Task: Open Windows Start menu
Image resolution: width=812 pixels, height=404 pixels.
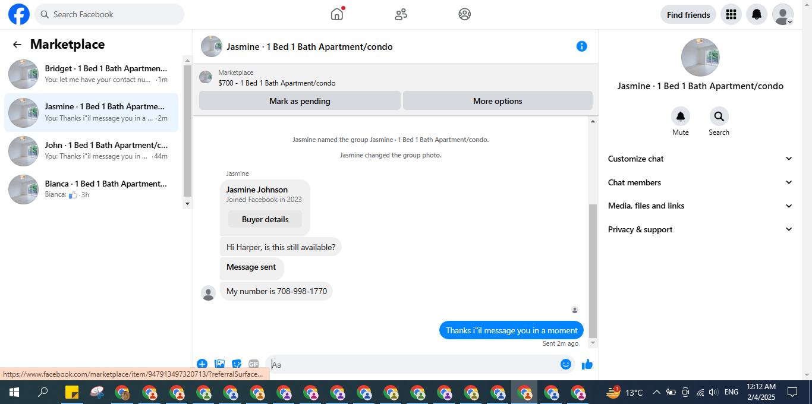Action: pos(14,392)
